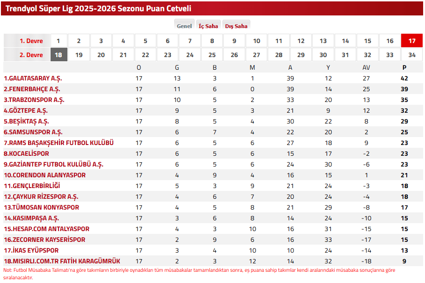The height and width of the screenshot is (283, 425).
Task: Open Fenerbahçe A.Ş. team page
Action: click(32, 89)
